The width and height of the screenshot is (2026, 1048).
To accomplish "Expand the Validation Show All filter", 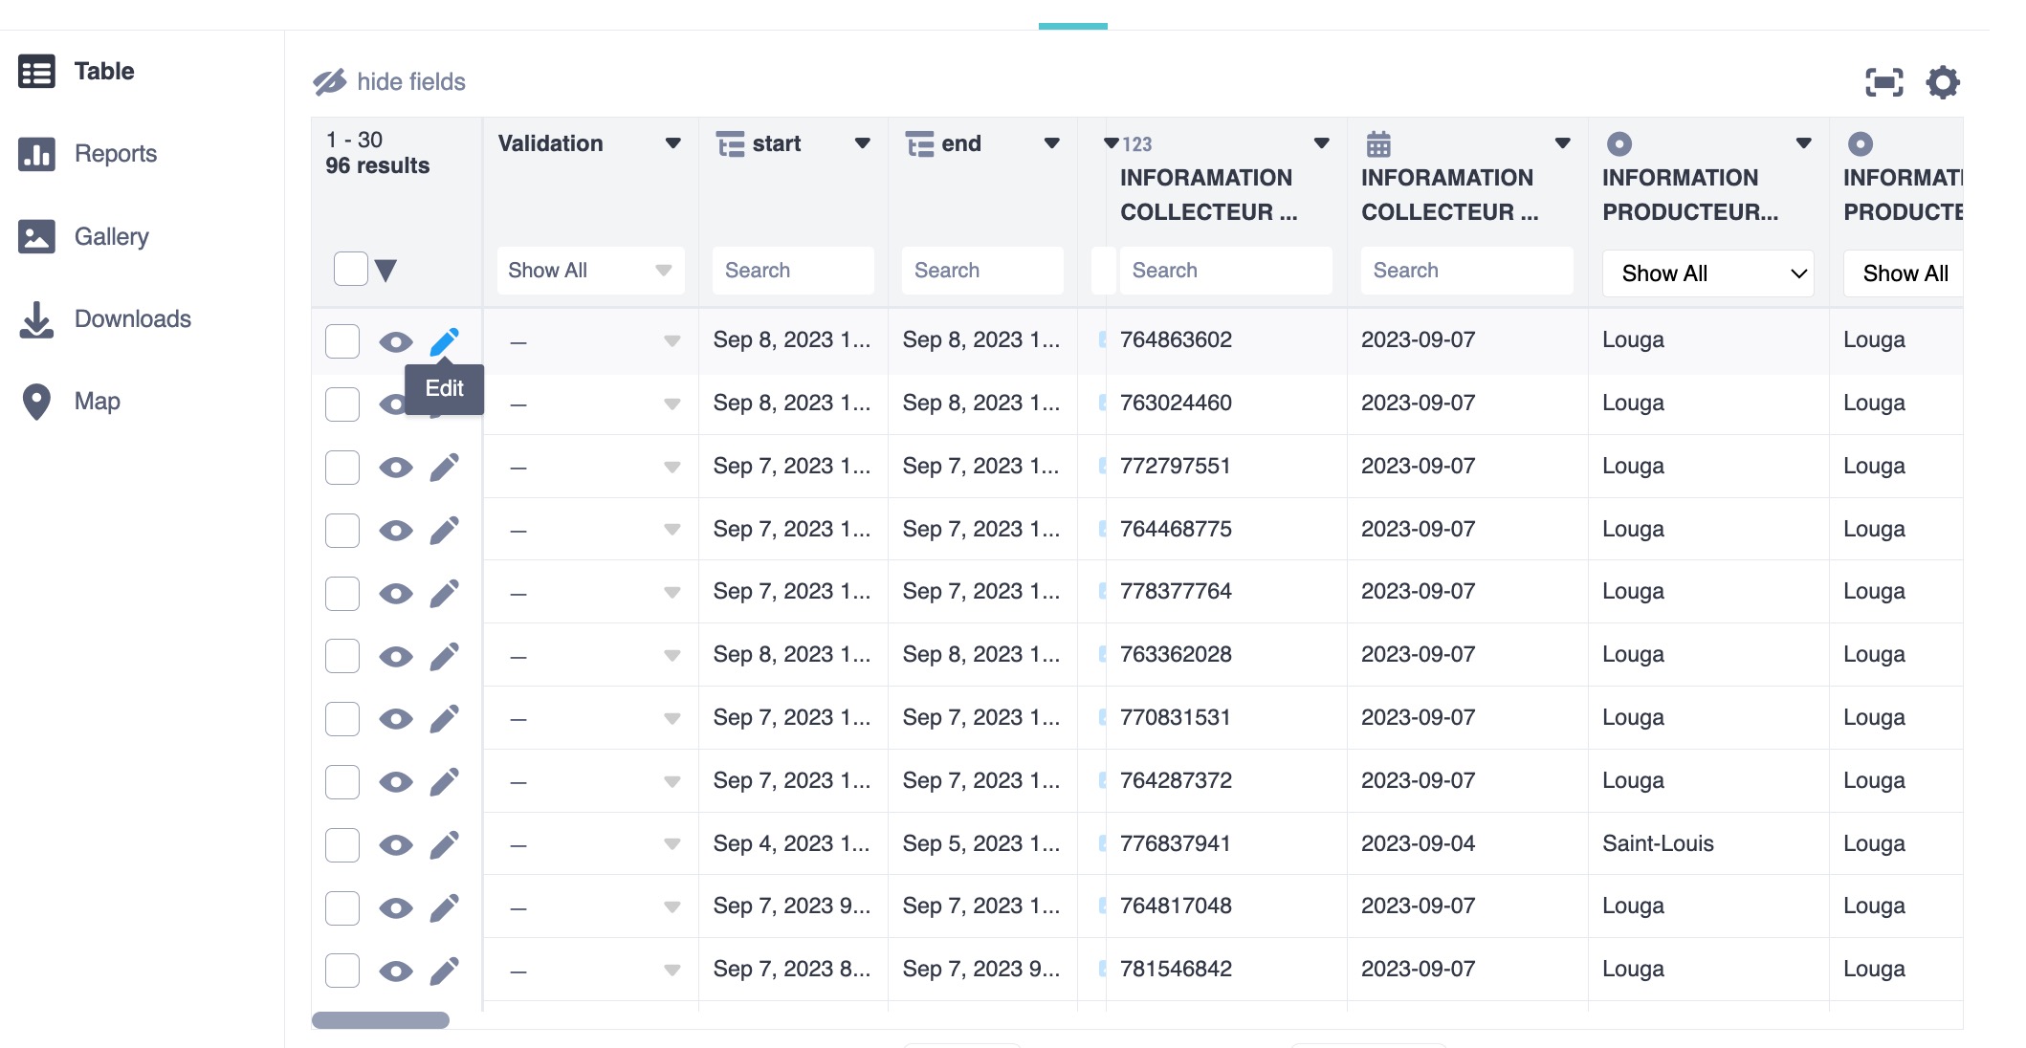I will pos(590,271).
